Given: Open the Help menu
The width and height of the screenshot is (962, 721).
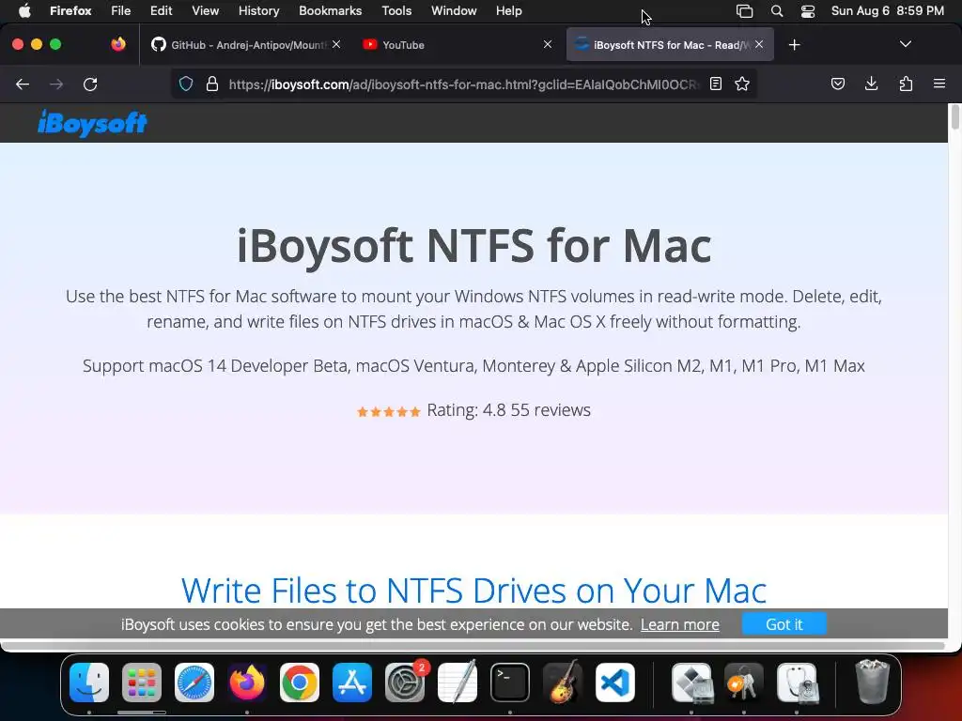Looking at the screenshot, I should click(508, 10).
